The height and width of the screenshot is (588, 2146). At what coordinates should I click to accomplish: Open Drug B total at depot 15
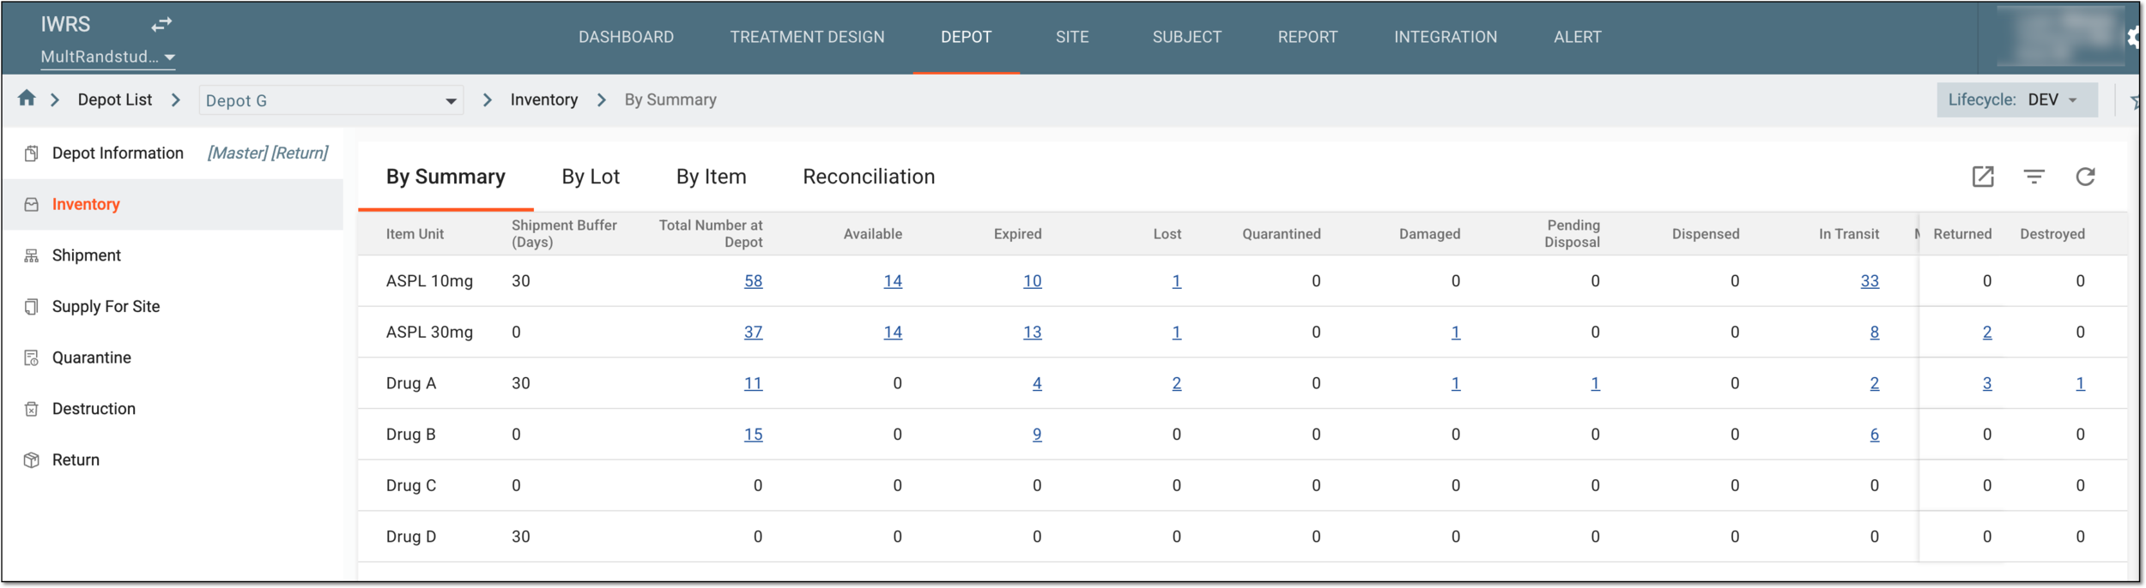(x=754, y=435)
